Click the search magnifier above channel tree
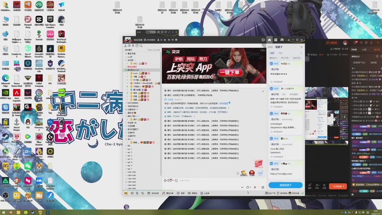 [141, 46]
